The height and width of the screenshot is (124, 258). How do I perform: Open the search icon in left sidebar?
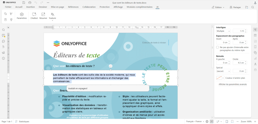[4, 30]
